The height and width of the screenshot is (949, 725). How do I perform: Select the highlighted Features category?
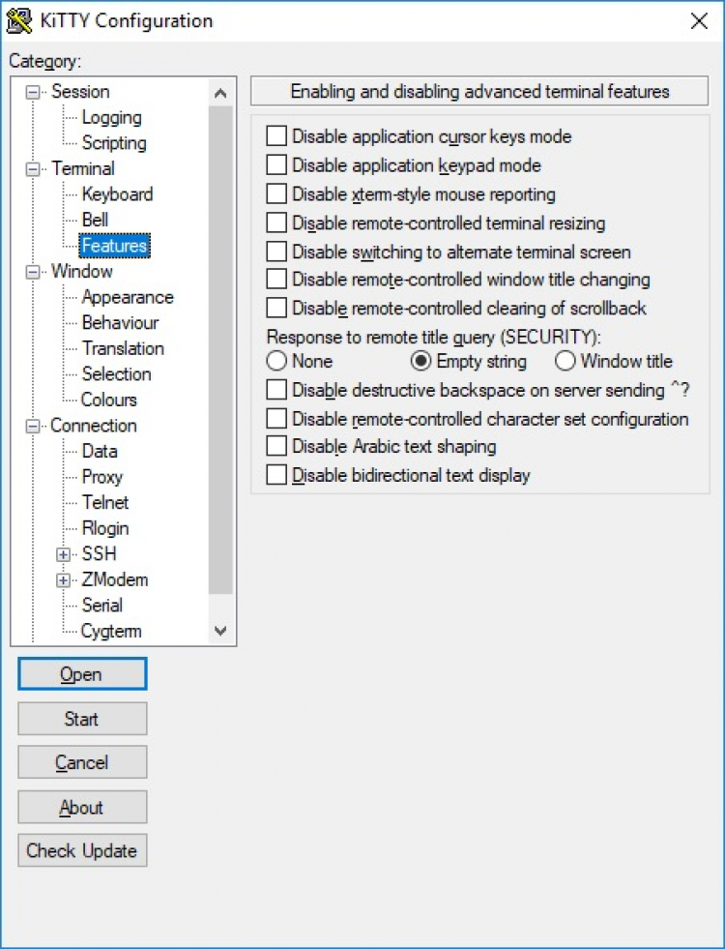(114, 246)
